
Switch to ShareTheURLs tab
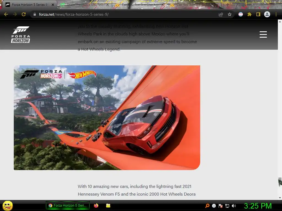click(85, 5)
